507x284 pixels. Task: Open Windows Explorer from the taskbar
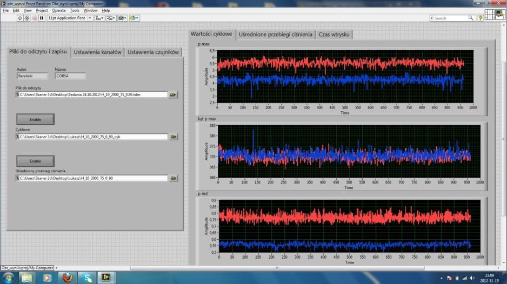27,278
